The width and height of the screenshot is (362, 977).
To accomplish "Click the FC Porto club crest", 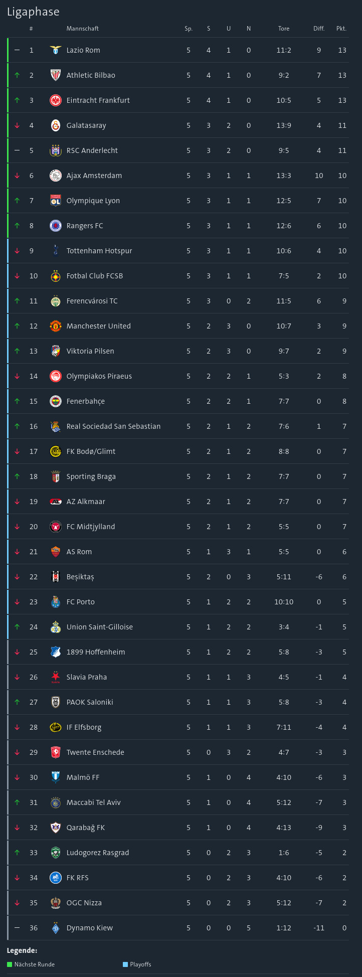I will pyautogui.click(x=56, y=602).
